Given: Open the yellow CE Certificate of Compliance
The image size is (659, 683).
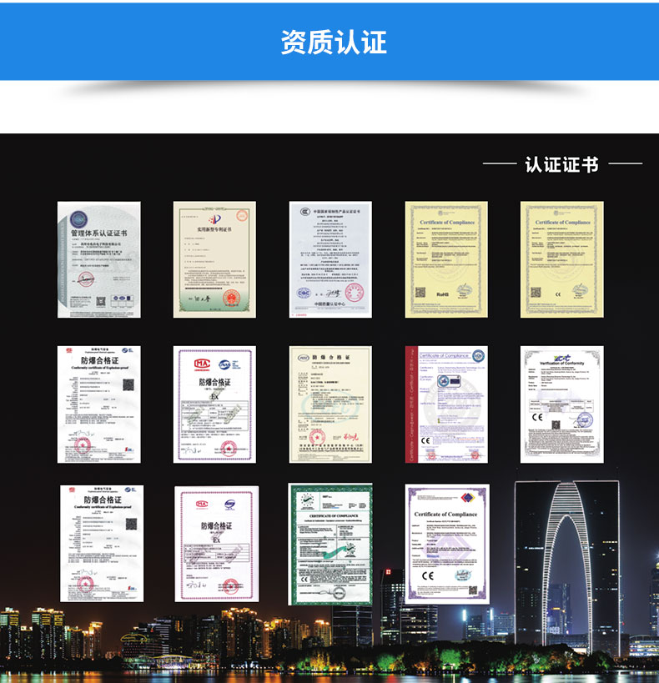Looking at the screenshot, I should coord(561,259).
